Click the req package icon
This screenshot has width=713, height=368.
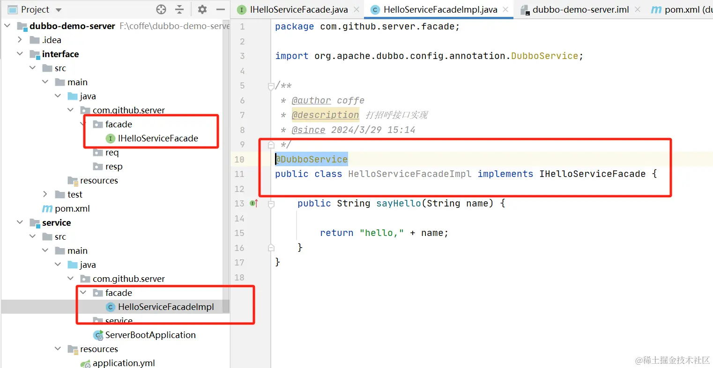(98, 153)
